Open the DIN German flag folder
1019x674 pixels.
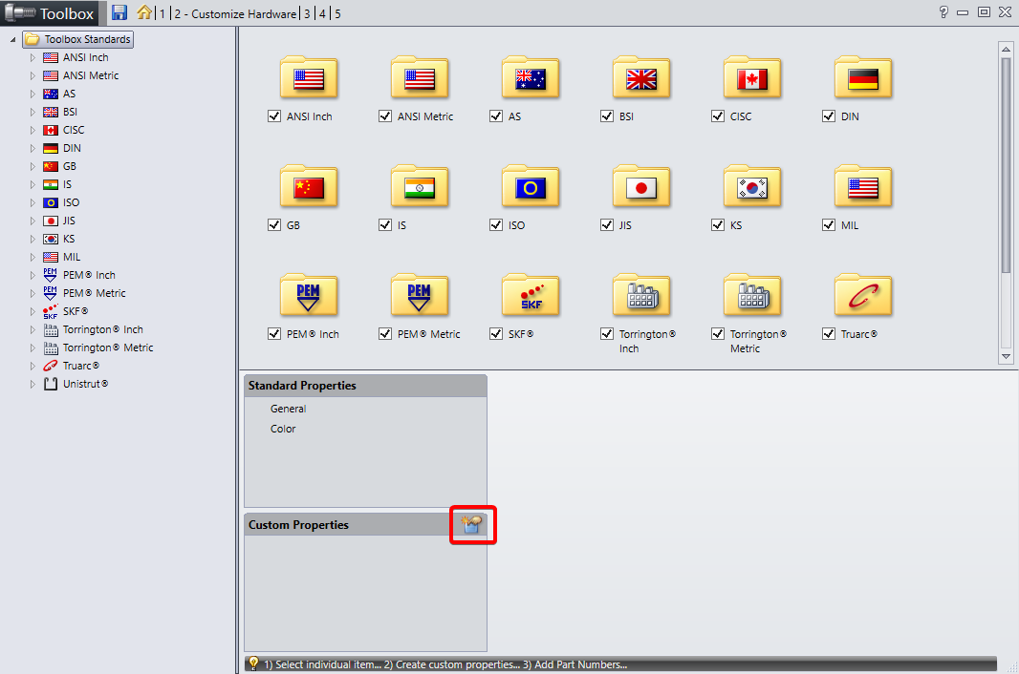tap(863, 77)
